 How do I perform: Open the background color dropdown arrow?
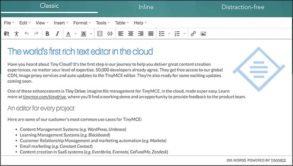tap(91, 34)
